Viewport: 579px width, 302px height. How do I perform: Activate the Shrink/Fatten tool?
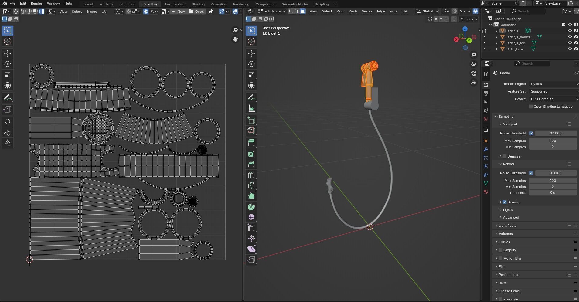coord(251,239)
